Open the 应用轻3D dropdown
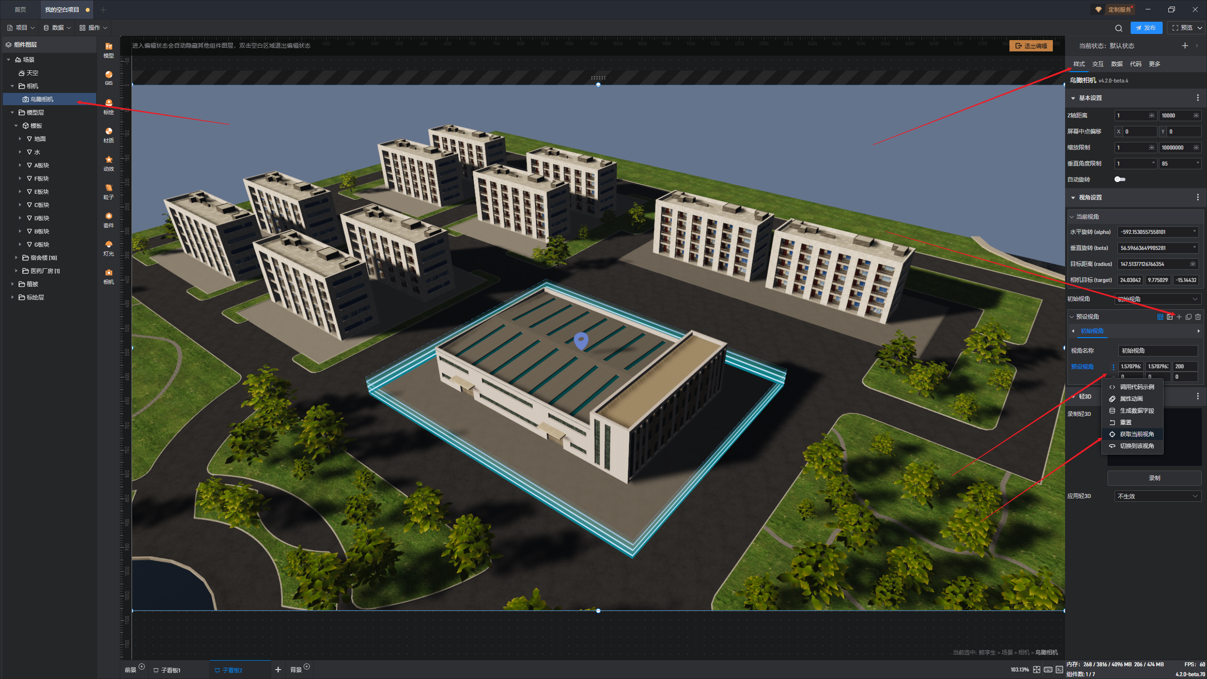Screen dimensions: 1207x679 (1157, 496)
